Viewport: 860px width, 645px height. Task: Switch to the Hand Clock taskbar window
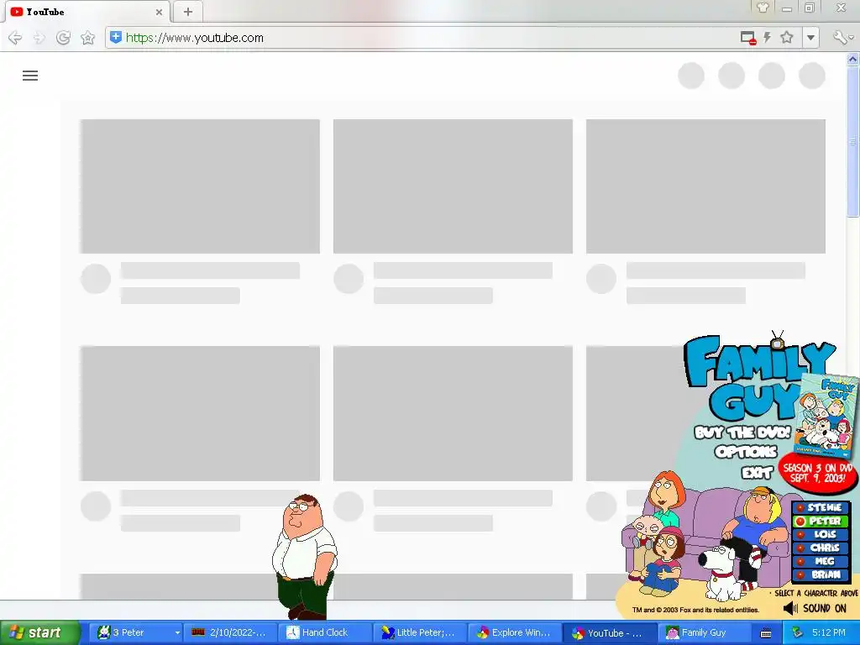tap(325, 633)
